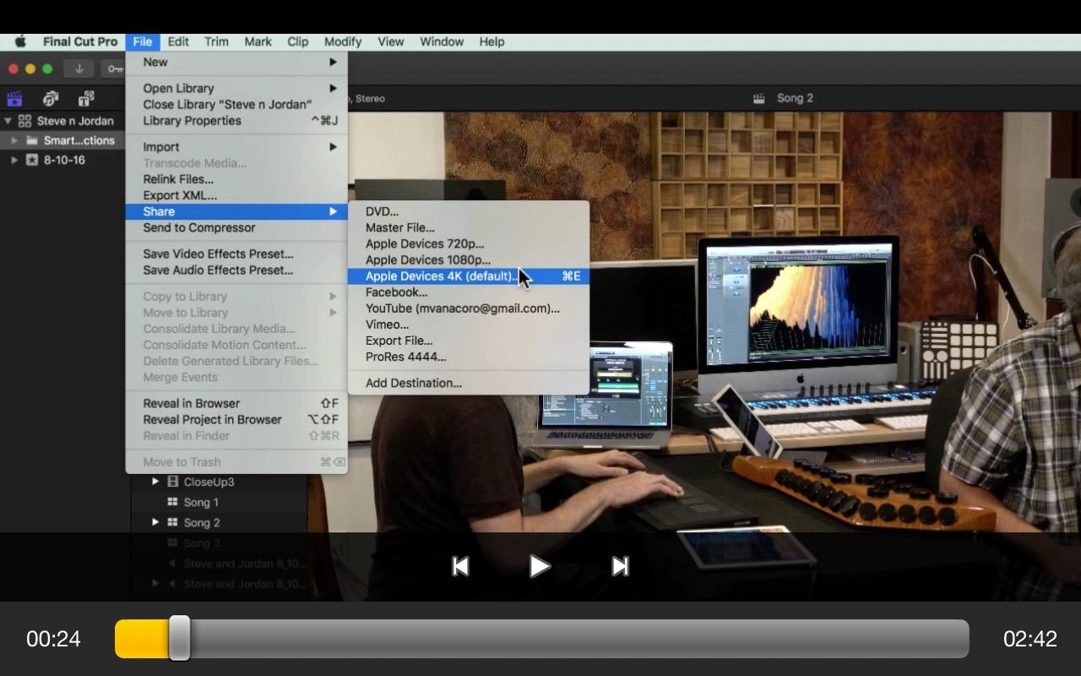Open the Window menu
The width and height of the screenshot is (1081, 676).
(x=442, y=41)
